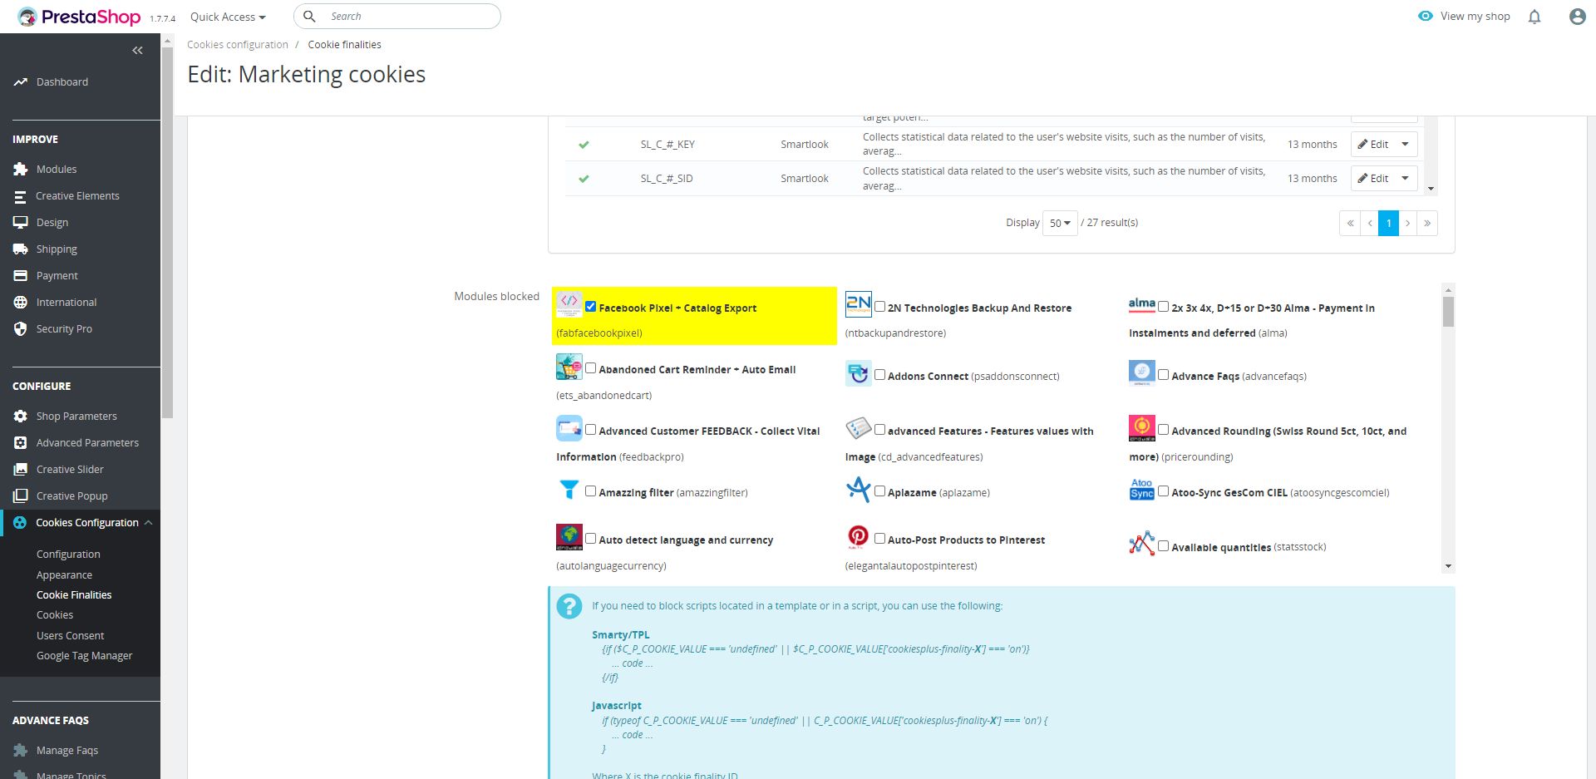Click the Advance Faqs module icon
The height and width of the screenshot is (779, 1596).
point(1142,373)
